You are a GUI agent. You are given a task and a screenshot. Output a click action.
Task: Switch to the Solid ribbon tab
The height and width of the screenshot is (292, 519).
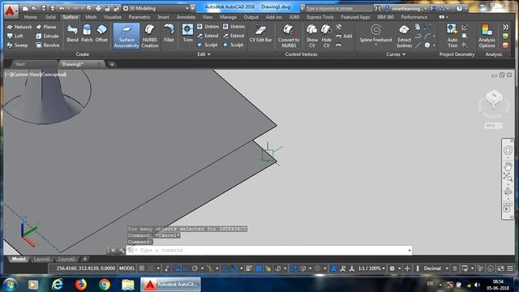[50, 17]
